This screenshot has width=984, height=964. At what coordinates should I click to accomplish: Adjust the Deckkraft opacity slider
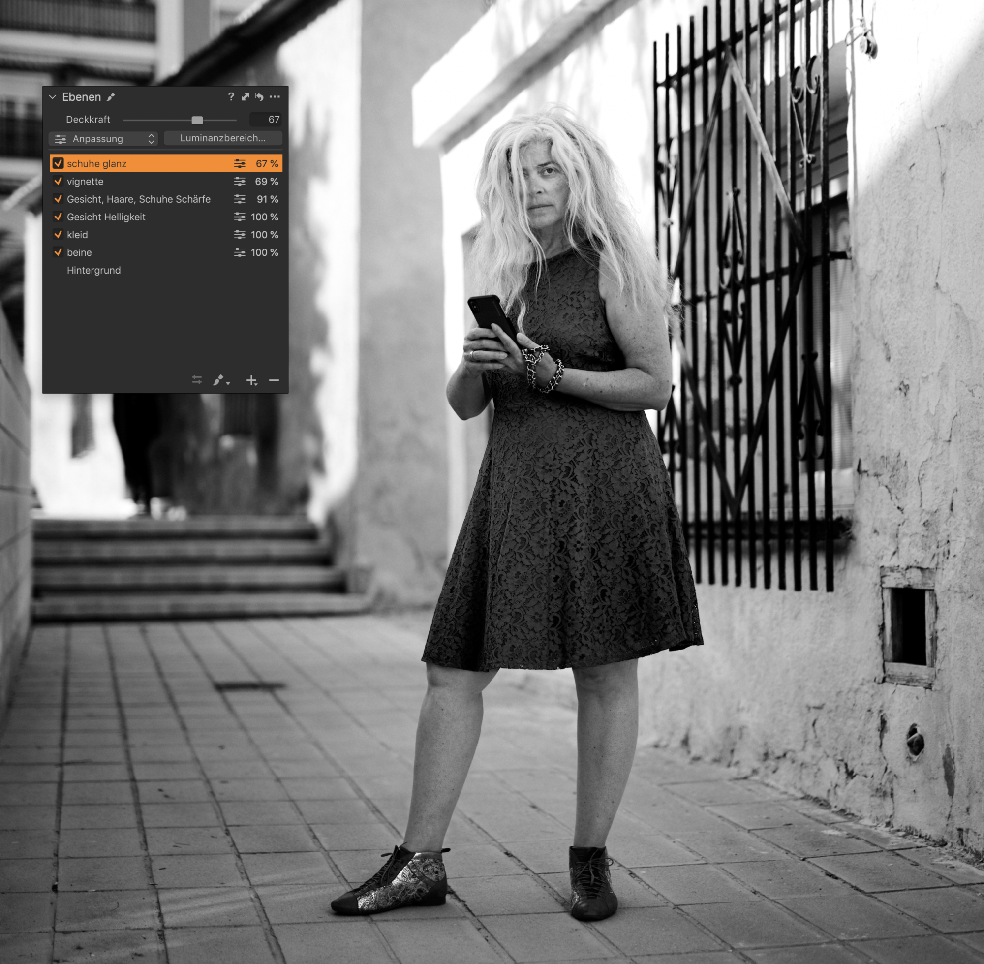pyautogui.click(x=197, y=120)
